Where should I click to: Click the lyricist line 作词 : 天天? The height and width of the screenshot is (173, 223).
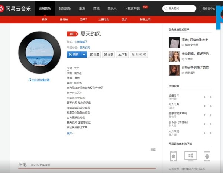(x=73, y=68)
